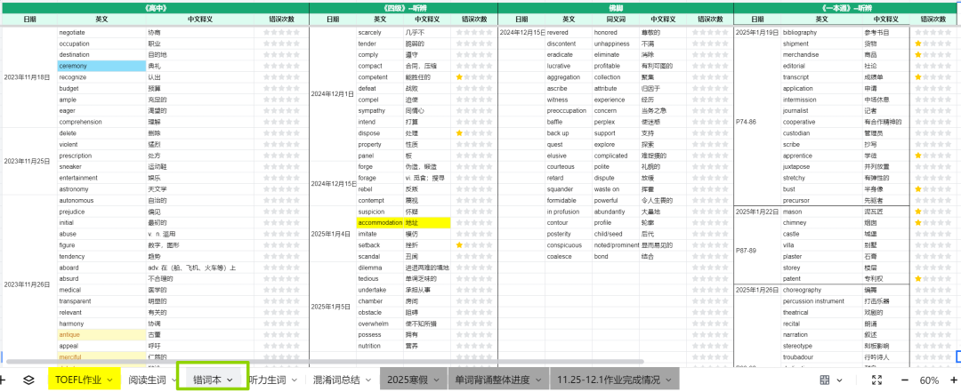The image size is (961, 392).
Task: Click the add new sheet plus icon
Action: coord(4,380)
